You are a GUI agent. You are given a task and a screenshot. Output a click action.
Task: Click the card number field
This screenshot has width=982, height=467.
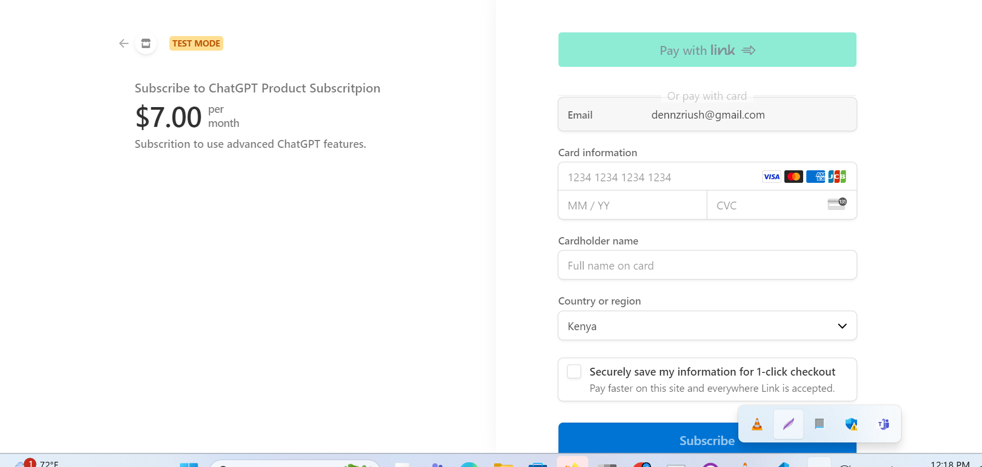[707, 177]
